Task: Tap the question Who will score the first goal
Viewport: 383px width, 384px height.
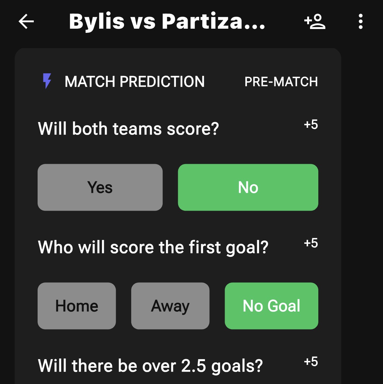Action: (153, 247)
